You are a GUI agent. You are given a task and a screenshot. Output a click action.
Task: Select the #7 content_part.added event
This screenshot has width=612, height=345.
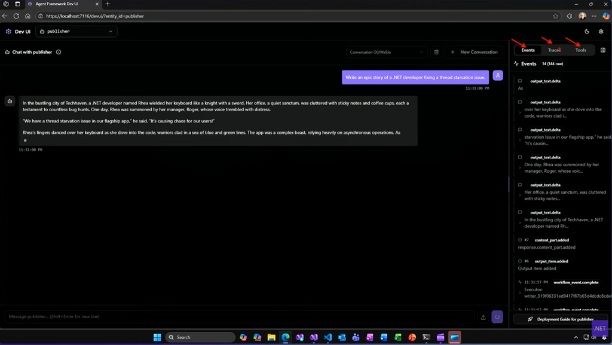(x=562, y=243)
